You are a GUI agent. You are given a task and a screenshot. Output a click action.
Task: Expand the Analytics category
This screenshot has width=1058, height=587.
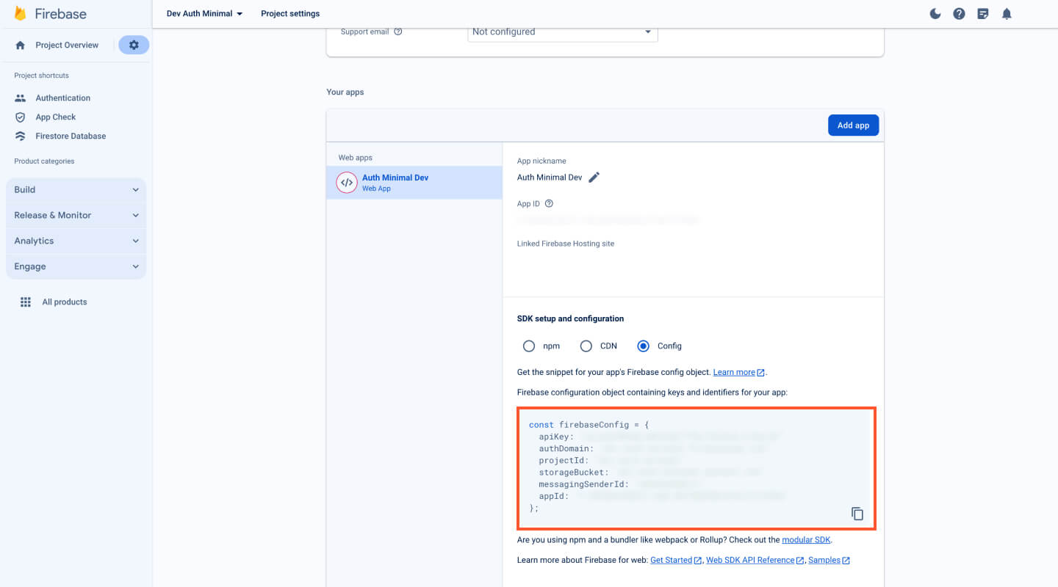tap(76, 241)
